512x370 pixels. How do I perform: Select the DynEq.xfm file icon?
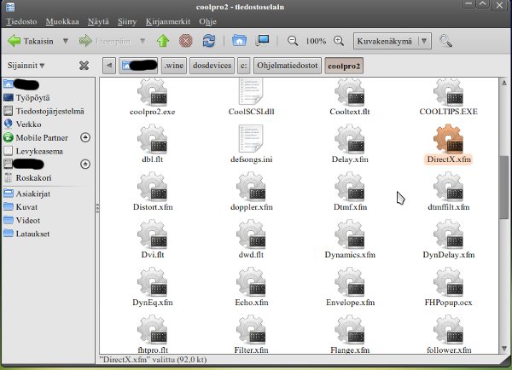point(152,282)
